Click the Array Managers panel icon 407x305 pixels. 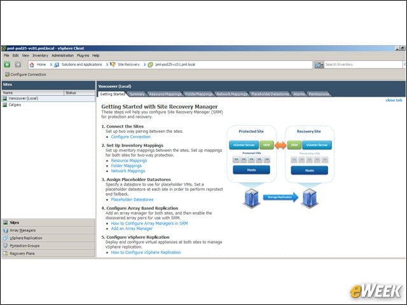[6, 230]
